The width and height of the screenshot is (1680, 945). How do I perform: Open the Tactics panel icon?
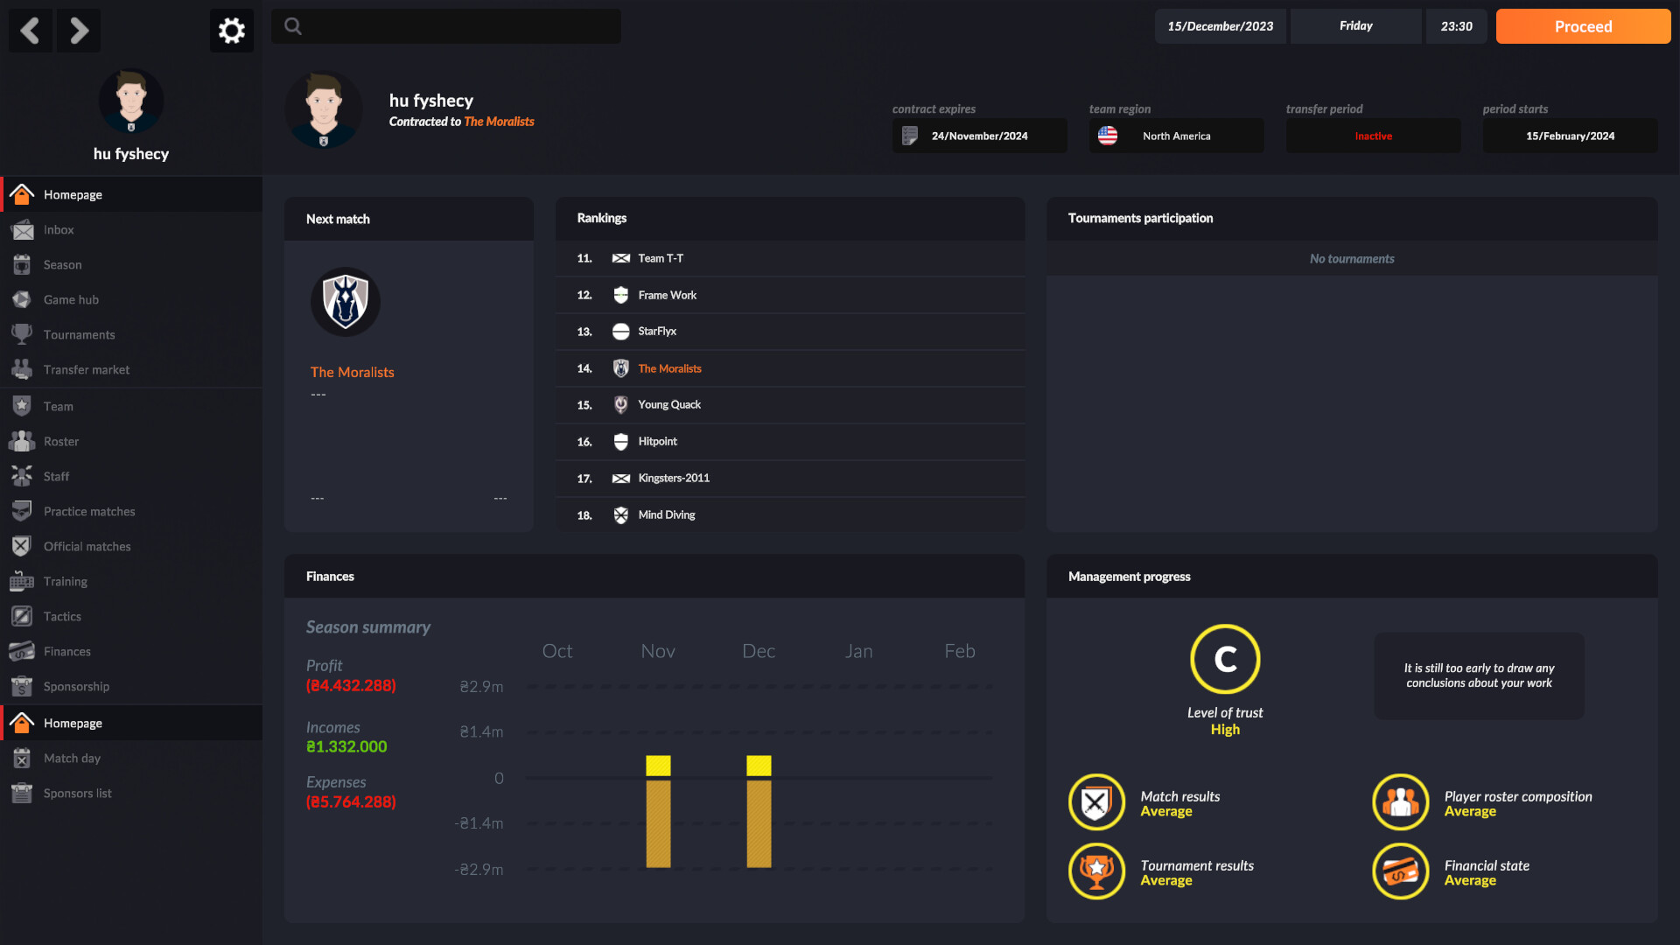21,615
